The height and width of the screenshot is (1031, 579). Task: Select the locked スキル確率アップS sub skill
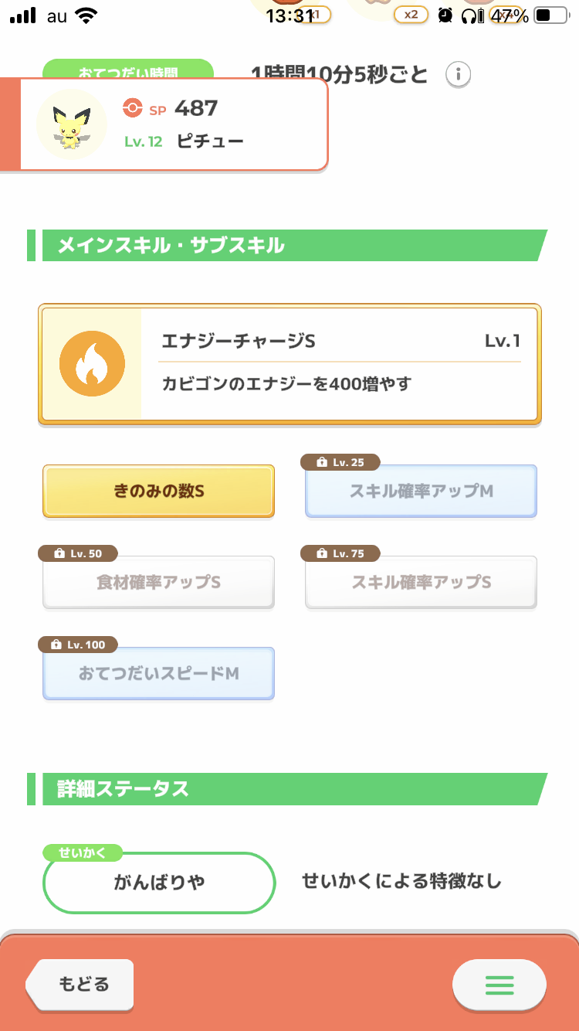pyautogui.click(x=422, y=582)
